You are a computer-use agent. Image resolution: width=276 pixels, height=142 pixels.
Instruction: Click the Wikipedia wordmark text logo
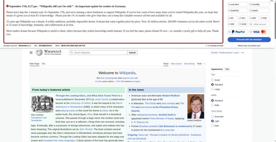53,52
